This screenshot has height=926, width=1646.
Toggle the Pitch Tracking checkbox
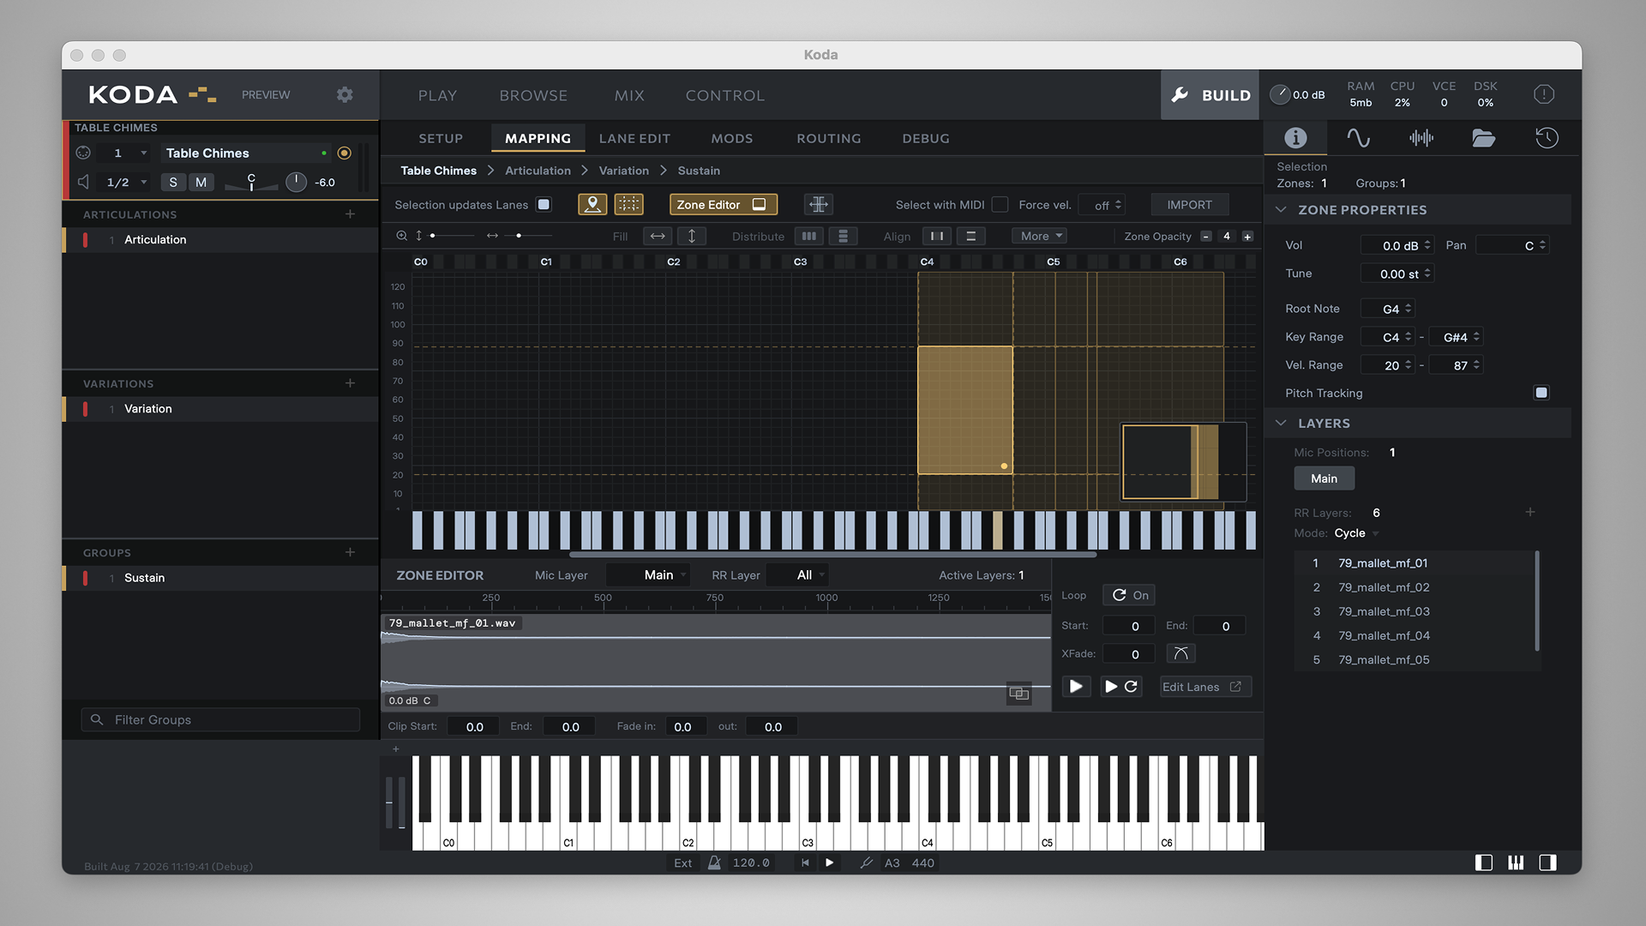[x=1541, y=393]
